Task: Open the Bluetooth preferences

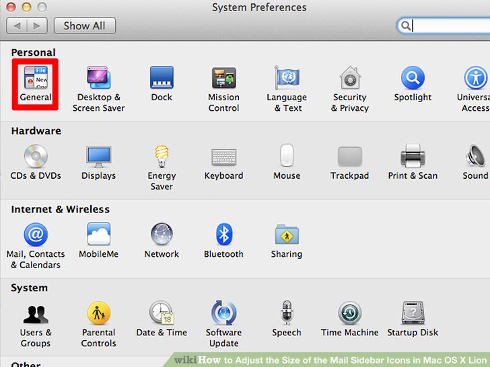Action: click(x=223, y=241)
